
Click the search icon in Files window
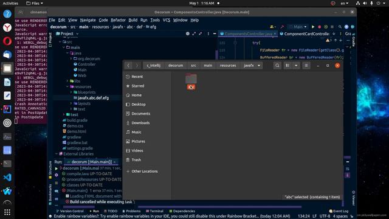[x=277, y=66]
